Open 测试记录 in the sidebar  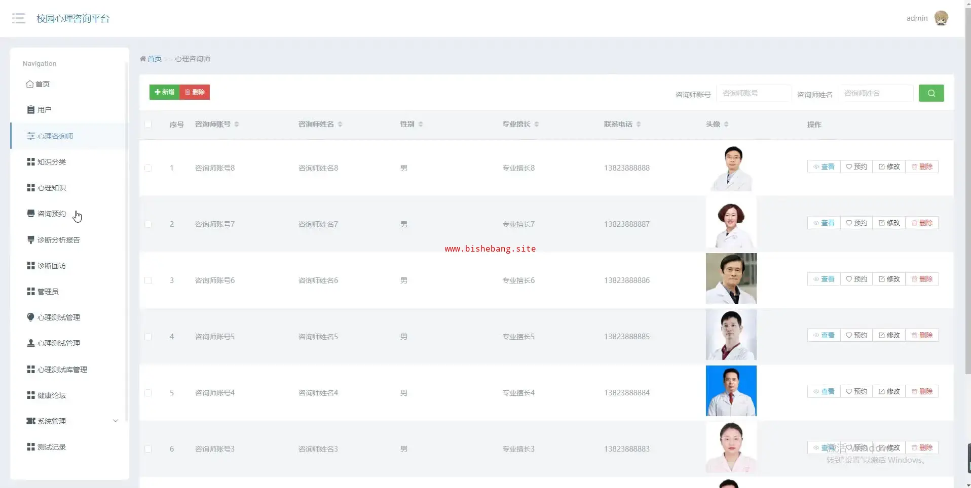(x=69, y=447)
